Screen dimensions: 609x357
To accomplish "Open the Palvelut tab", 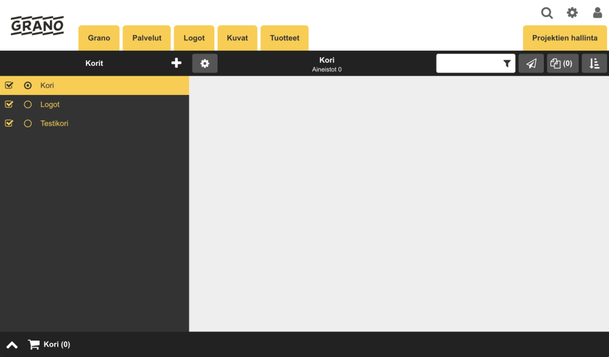I will tap(147, 38).
